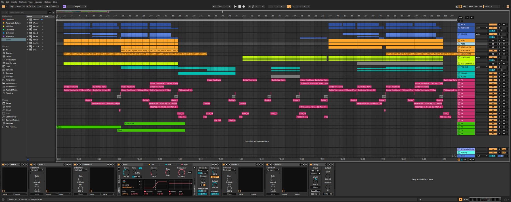Click the Key map mode button

pyautogui.click(x=464, y=7)
